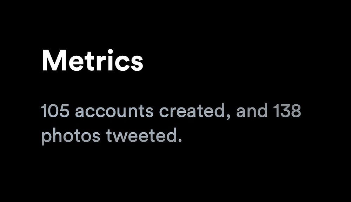Select the zero in 105
351x202 pixels.
[53, 111]
